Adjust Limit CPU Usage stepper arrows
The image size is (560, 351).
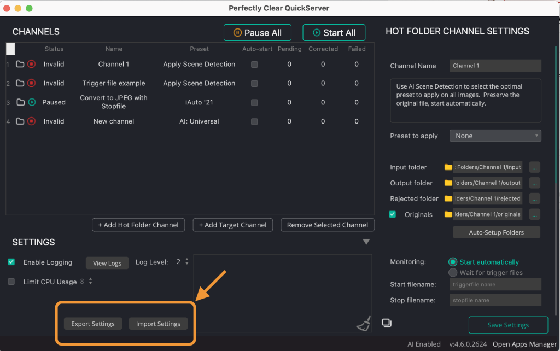(x=91, y=282)
